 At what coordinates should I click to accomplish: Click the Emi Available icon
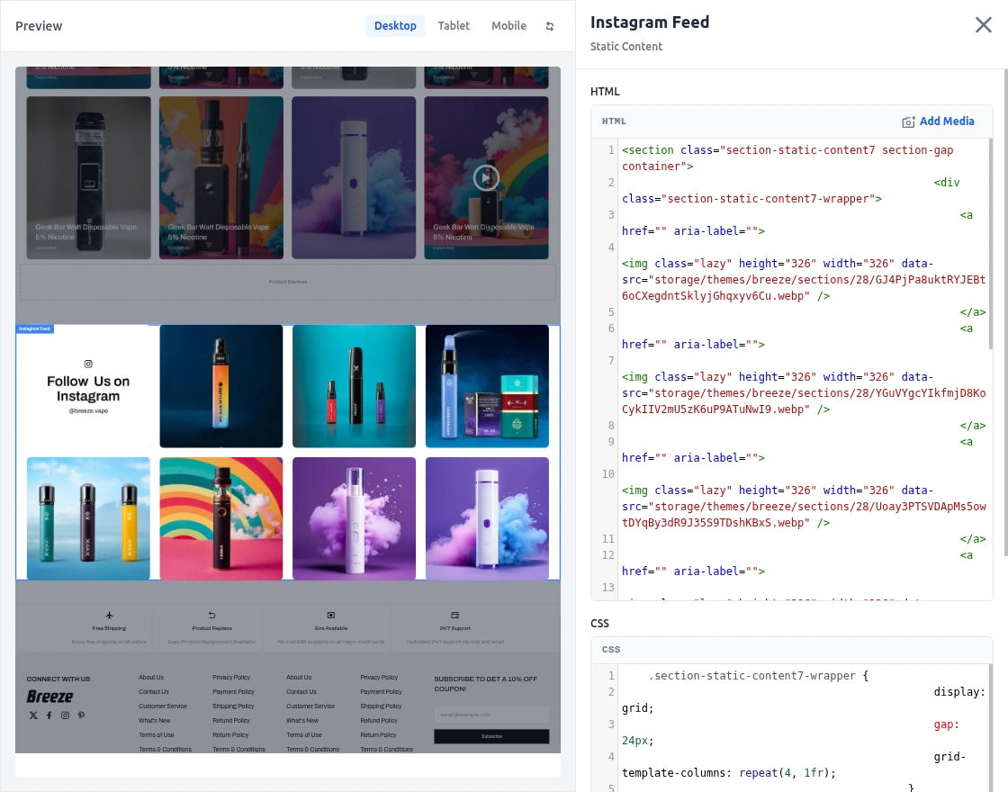point(331,616)
